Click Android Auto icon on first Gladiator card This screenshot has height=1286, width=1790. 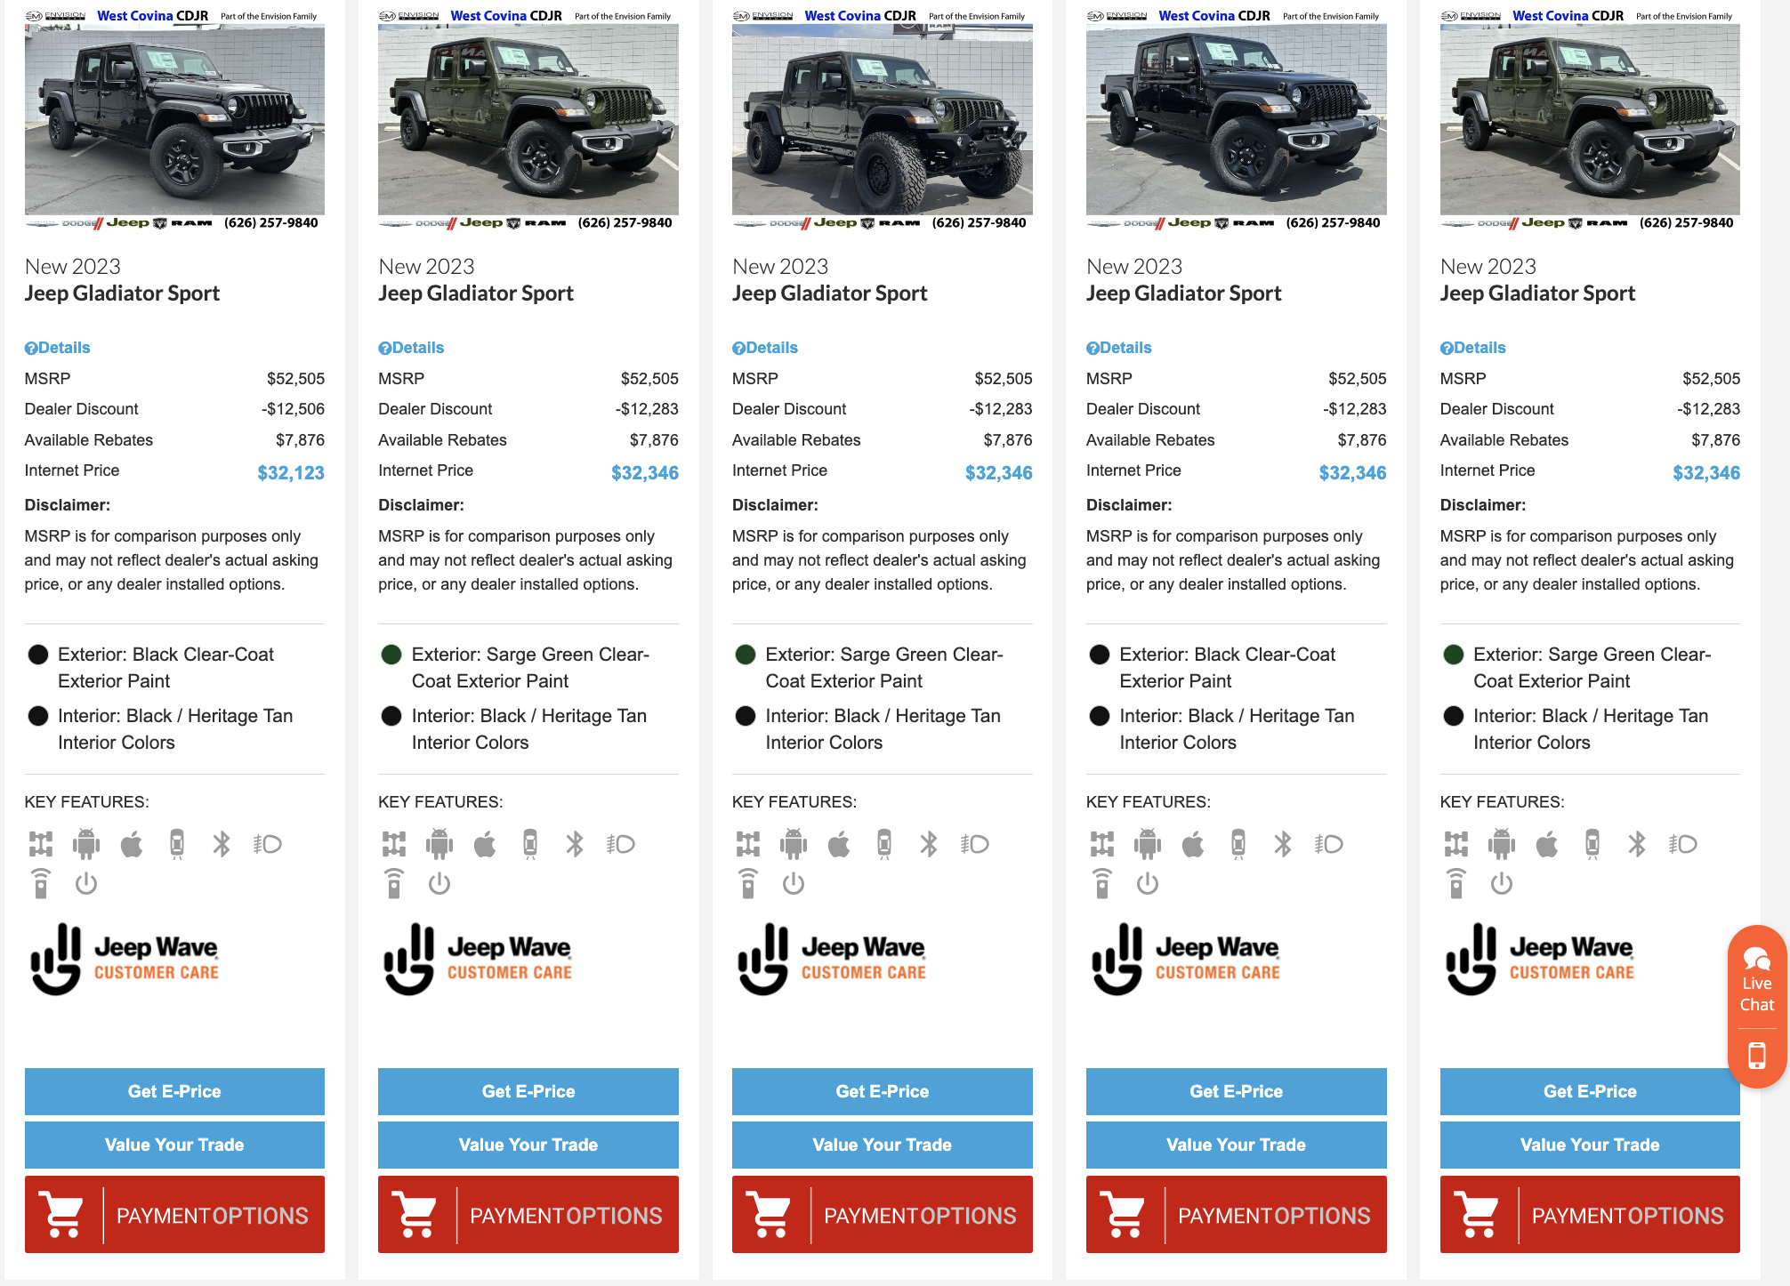pos(86,844)
